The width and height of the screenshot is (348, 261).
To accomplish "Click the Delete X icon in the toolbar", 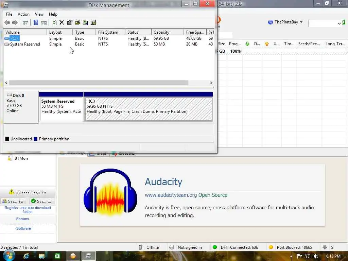I will (x=62, y=23).
